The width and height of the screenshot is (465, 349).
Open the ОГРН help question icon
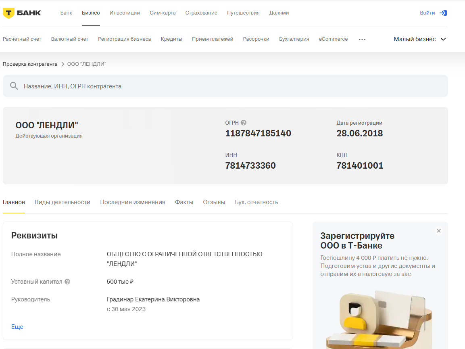(244, 123)
